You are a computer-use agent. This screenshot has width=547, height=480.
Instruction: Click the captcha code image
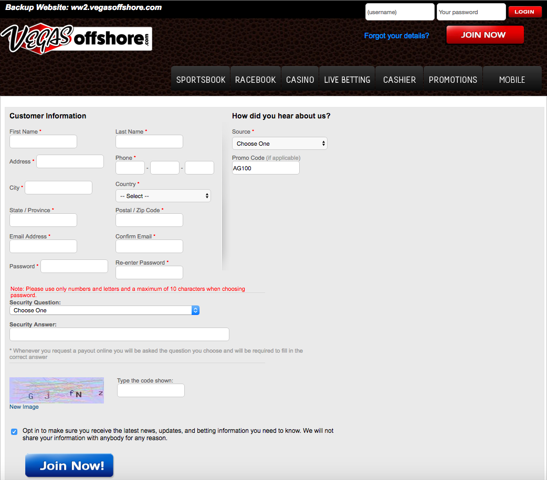57,390
